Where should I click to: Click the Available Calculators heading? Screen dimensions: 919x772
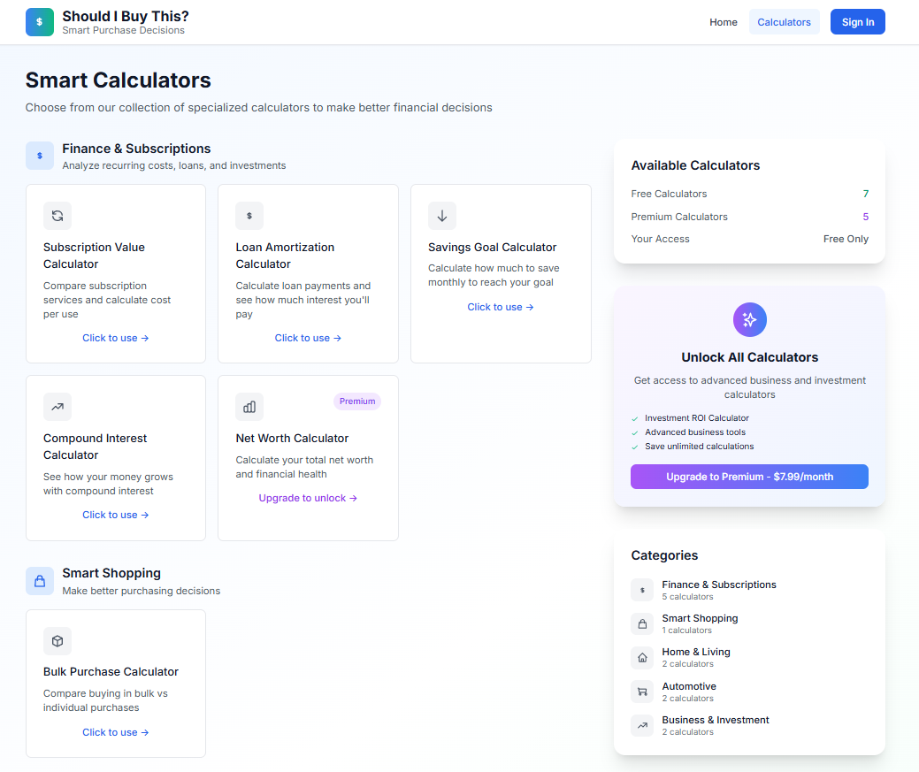pyautogui.click(x=695, y=166)
